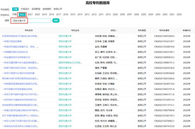Click 专利申请号 column header
This screenshot has width=195, height=129.
(x=164, y=31)
